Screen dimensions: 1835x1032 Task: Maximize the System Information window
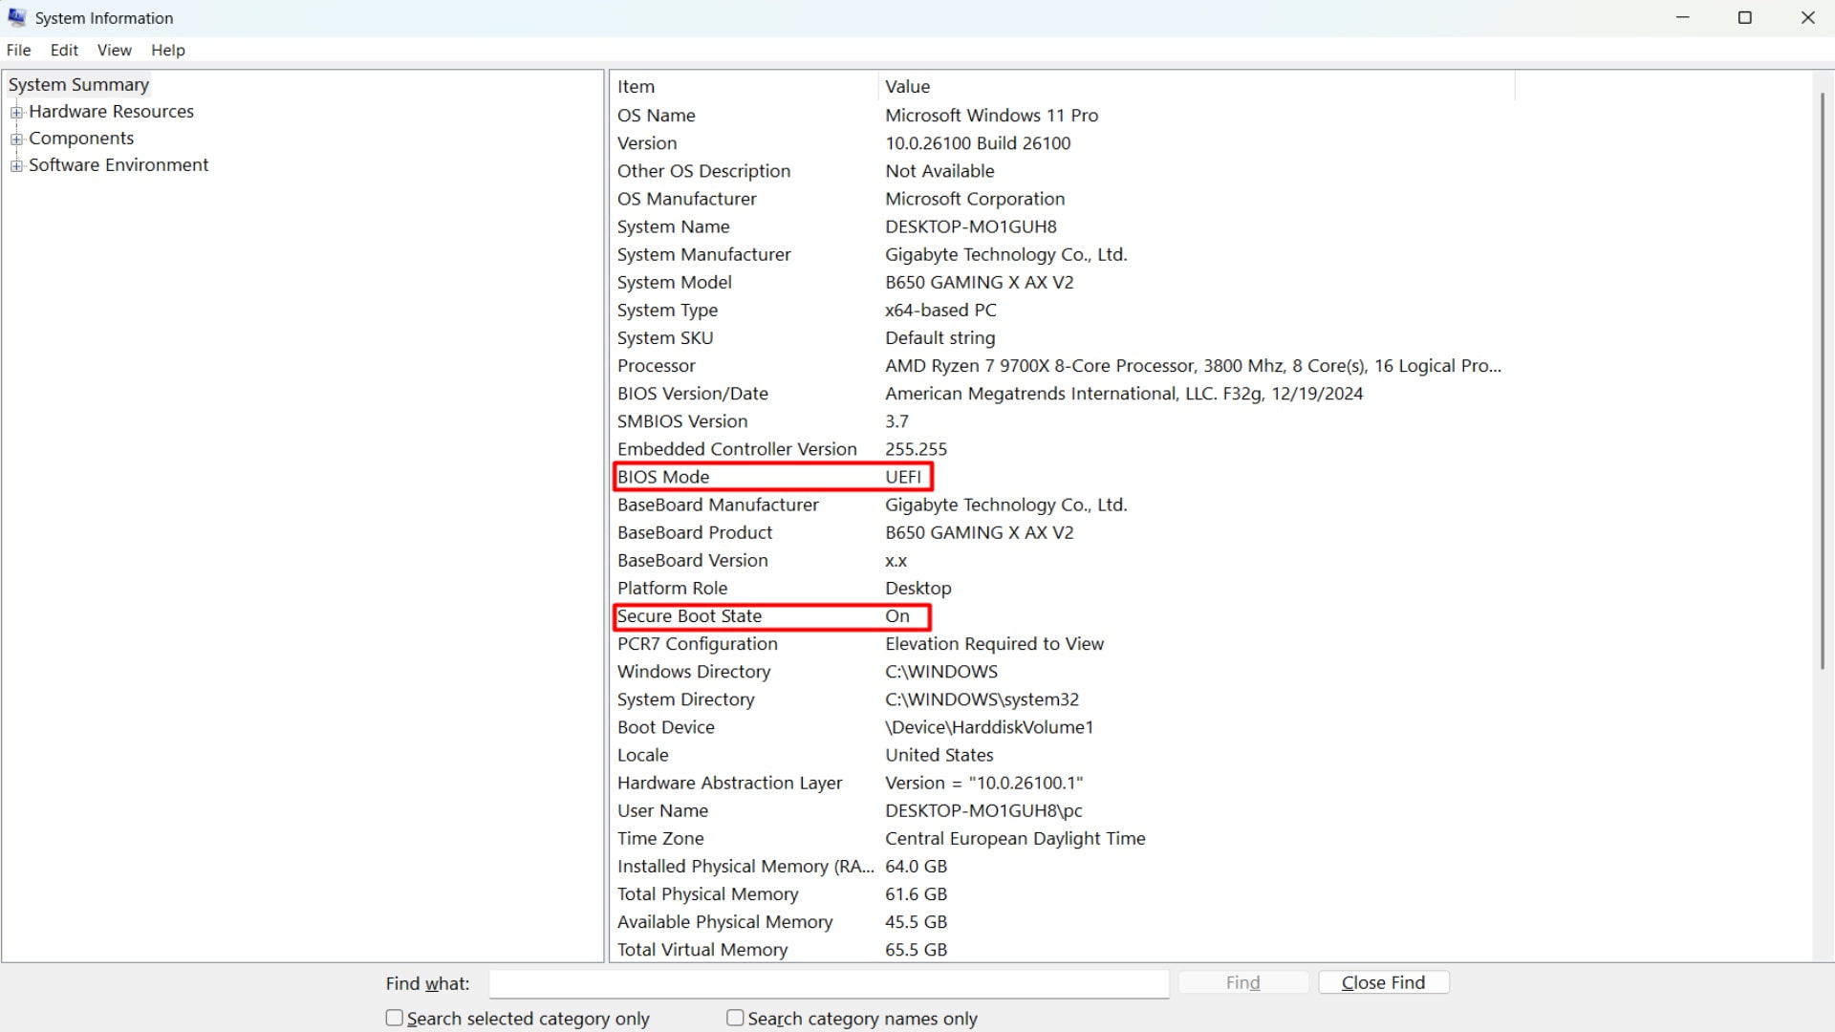1744,17
